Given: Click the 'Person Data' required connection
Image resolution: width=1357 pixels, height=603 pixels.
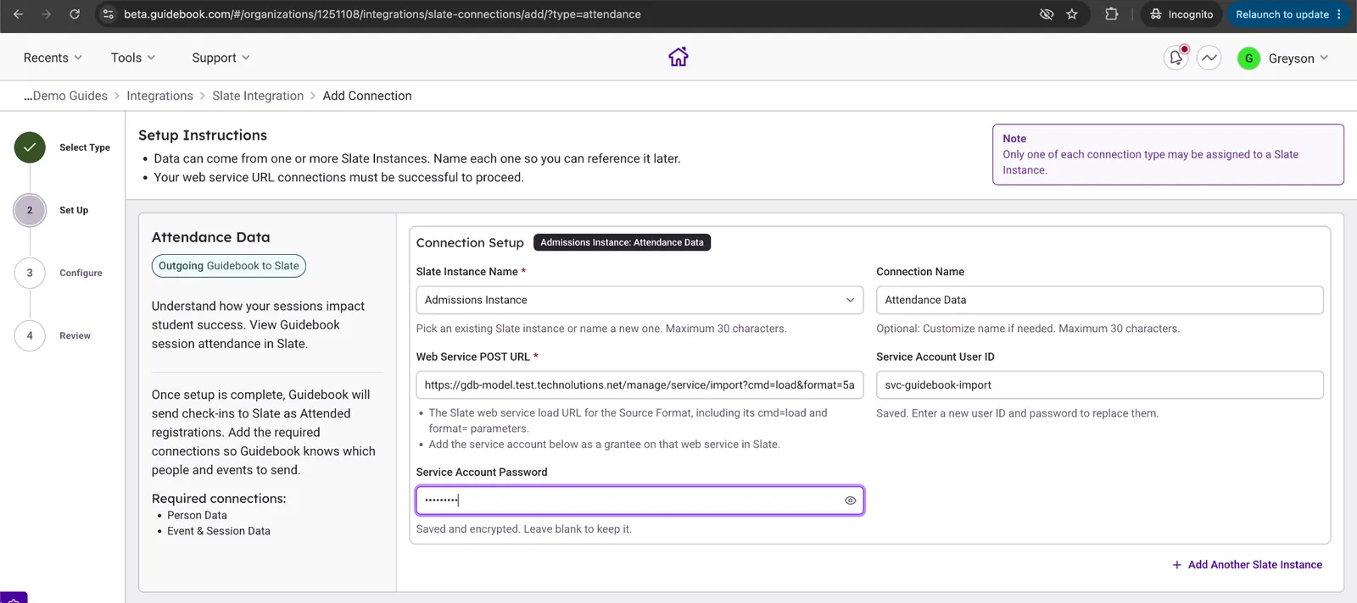Looking at the screenshot, I should (197, 515).
